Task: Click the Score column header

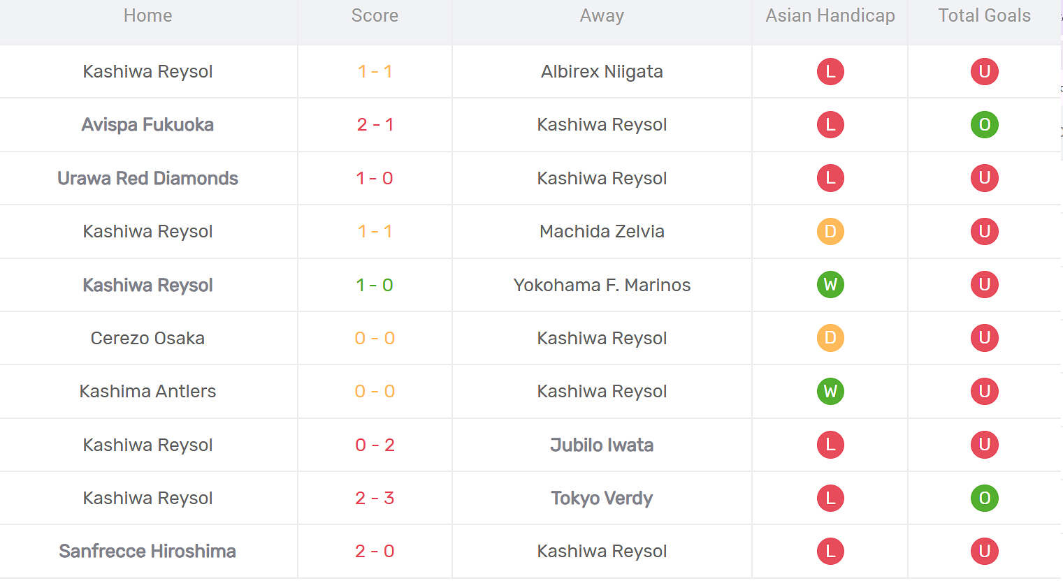Action: pos(375,15)
